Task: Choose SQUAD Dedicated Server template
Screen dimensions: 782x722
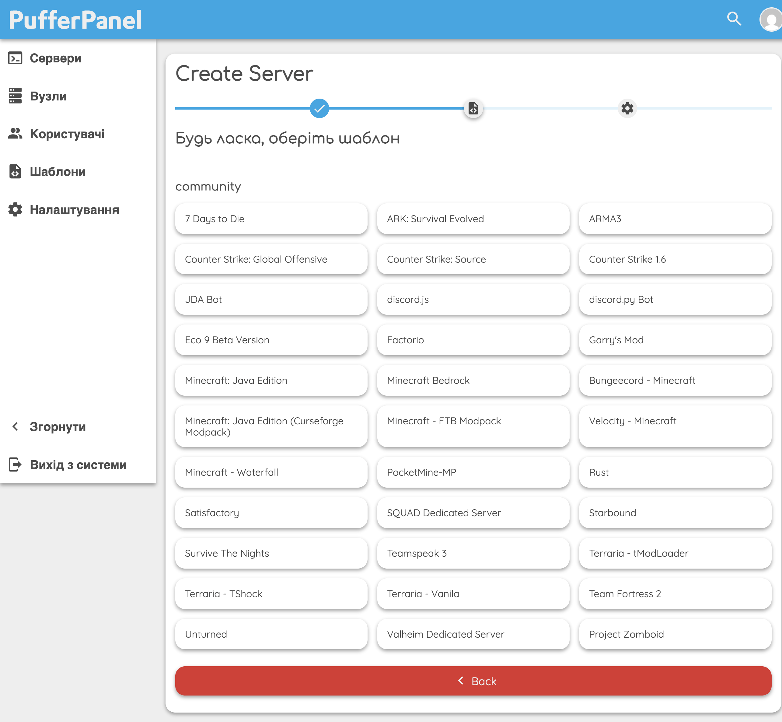Action: click(473, 513)
